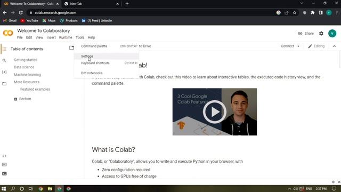Click the Connect button

[x=287, y=46]
